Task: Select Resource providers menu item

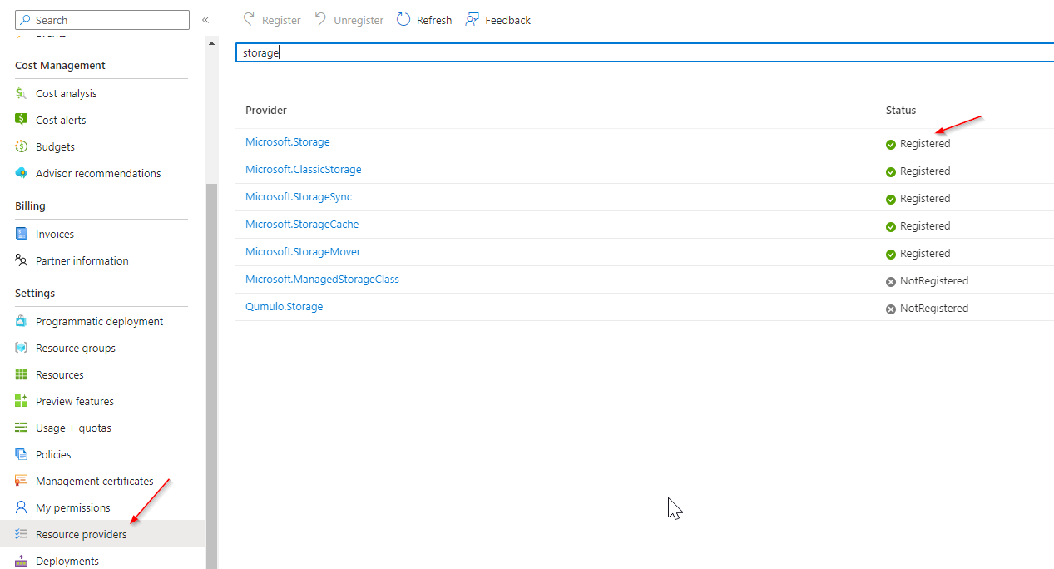Action: click(101, 534)
